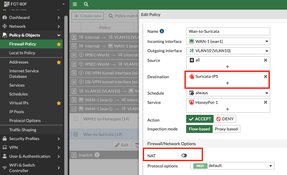Click the search magnifier icon in top bar
The image size is (287, 175).
click(86, 4)
